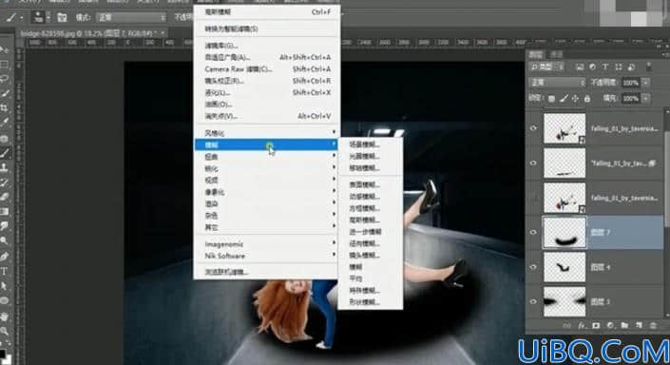Viewport: 670px width, 365px height.
Task: Select the Brush tool in toolbox
Action: [x=4, y=153]
